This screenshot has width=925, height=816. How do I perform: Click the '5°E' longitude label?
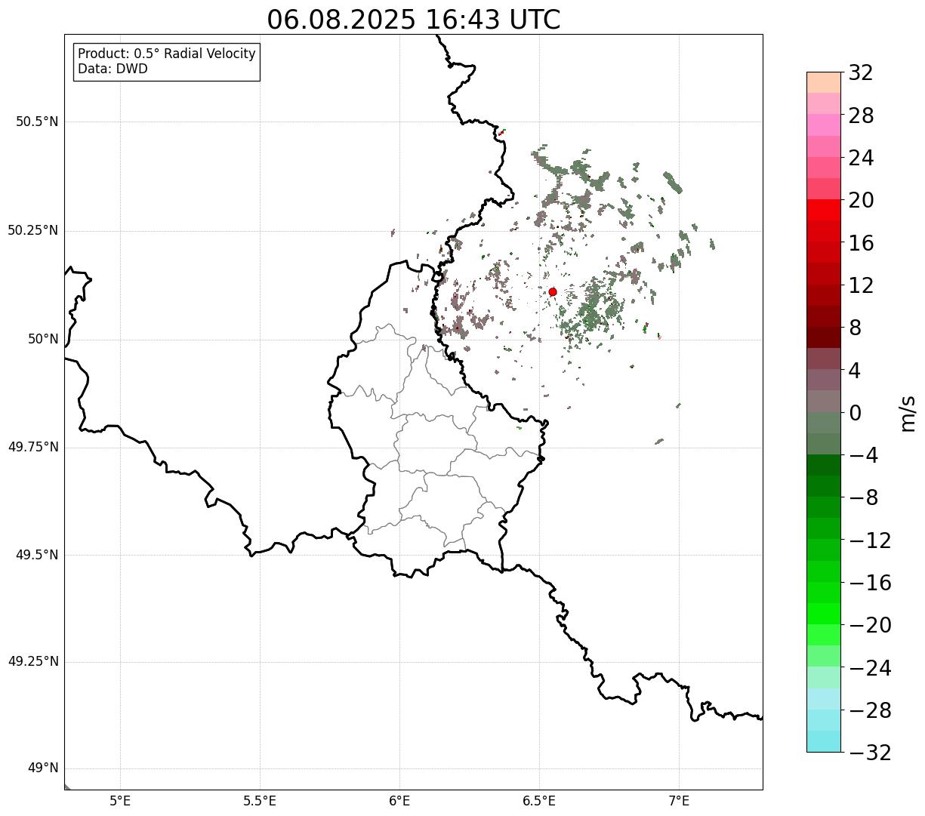click(x=120, y=801)
